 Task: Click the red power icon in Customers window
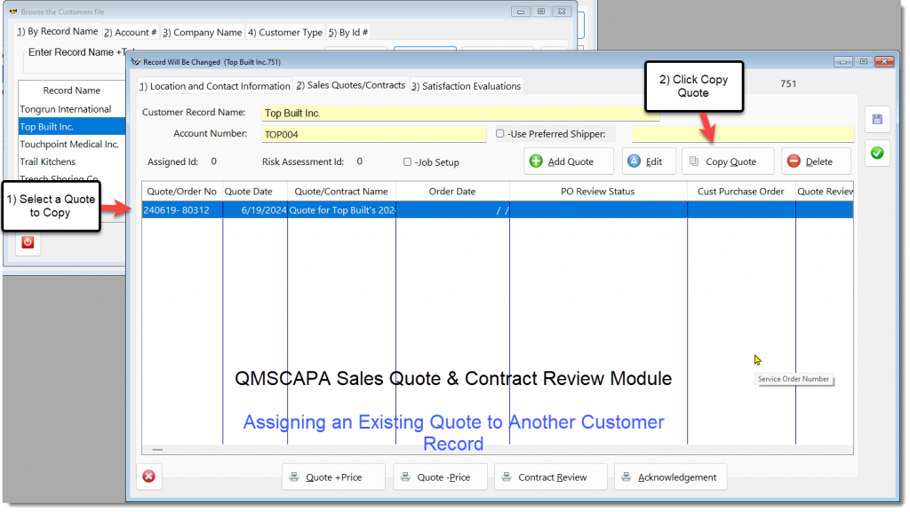click(x=28, y=242)
